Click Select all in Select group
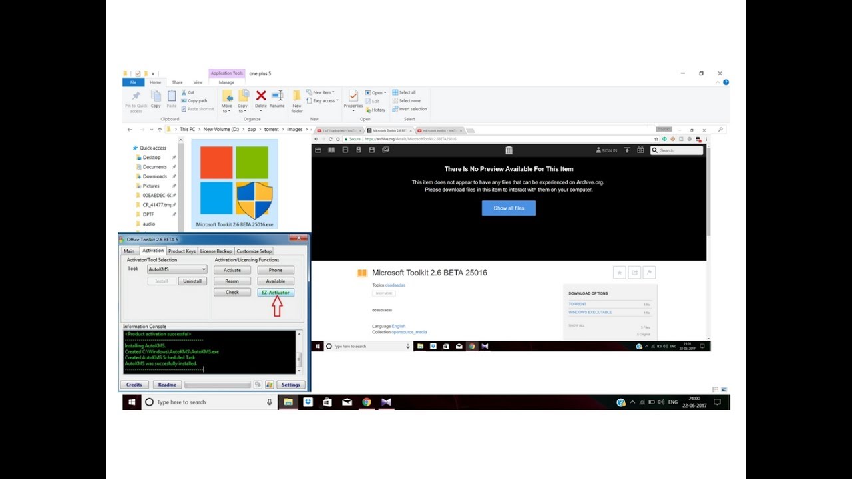The width and height of the screenshot is (852, 479). click(x=404, y=92)
